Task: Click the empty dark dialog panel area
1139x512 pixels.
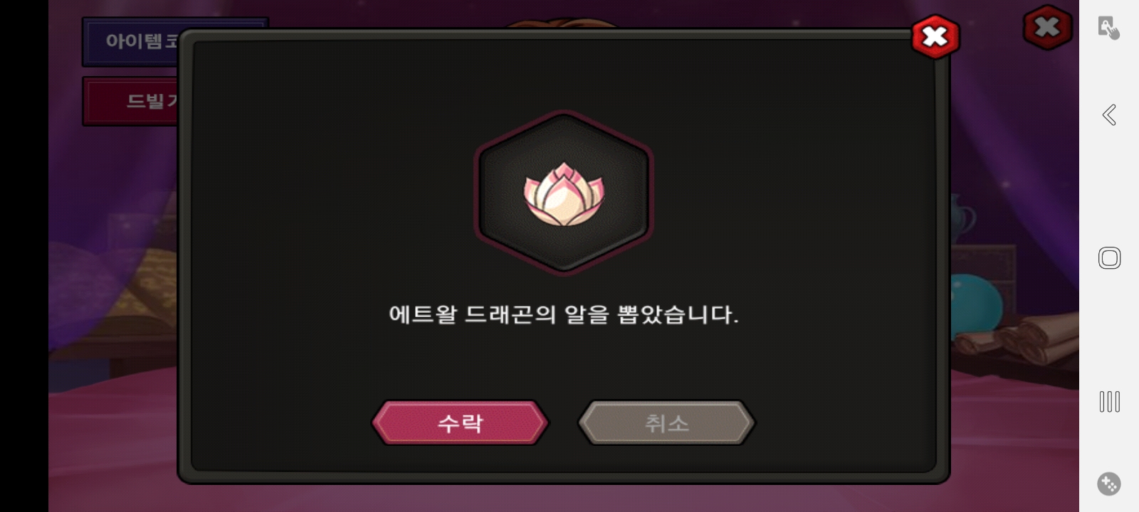Action: tap(320, 213)
